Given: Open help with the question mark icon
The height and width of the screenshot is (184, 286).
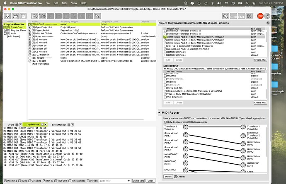Looking at the screenshot, I should (x=267, y=16).
